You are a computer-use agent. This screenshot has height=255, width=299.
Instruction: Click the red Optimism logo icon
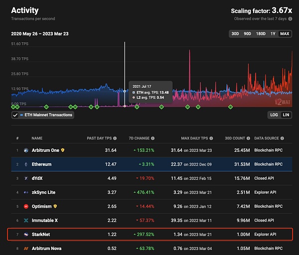tap(26, 206)
